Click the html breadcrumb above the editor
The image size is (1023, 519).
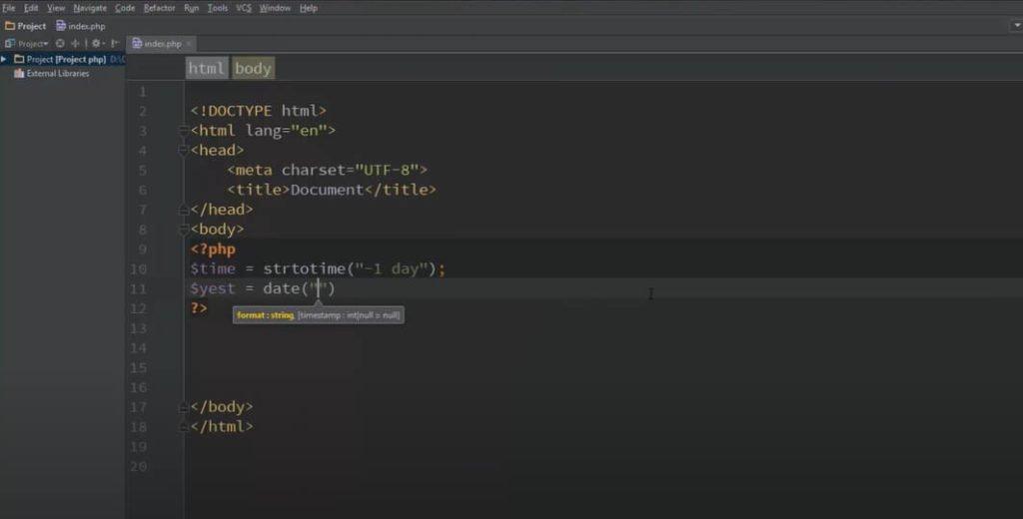click(207, 69)
